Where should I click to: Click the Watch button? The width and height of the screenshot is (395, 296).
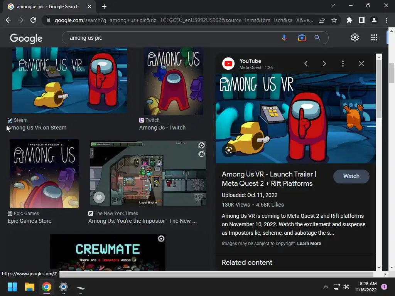tap(351, 177)
